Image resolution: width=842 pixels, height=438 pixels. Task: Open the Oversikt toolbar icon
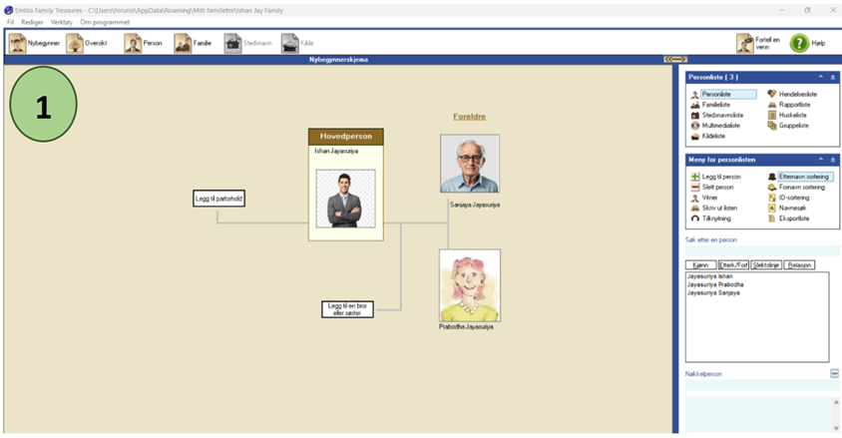point(87,43)
